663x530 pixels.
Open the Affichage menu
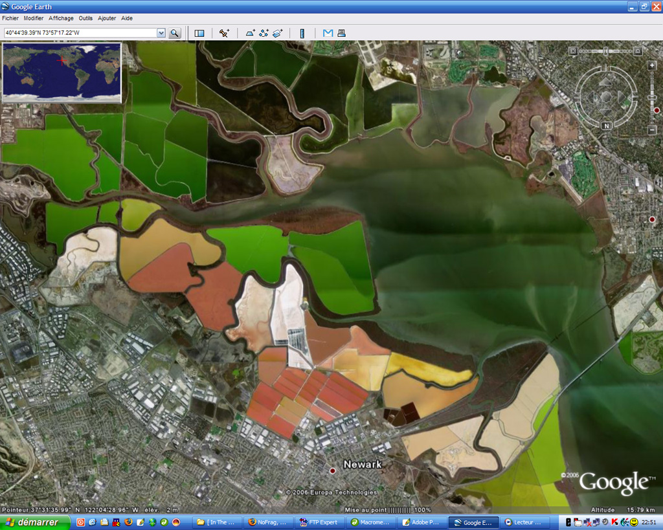click(61, 18)
